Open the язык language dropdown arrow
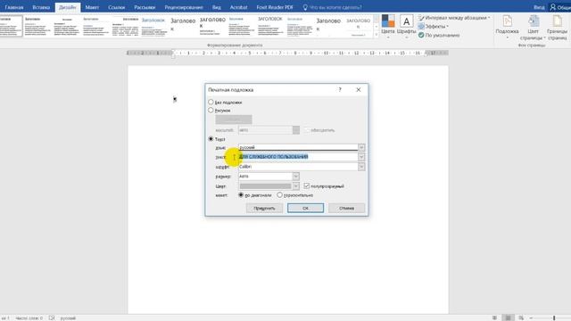The image size is (571, 321). point(361,147)
